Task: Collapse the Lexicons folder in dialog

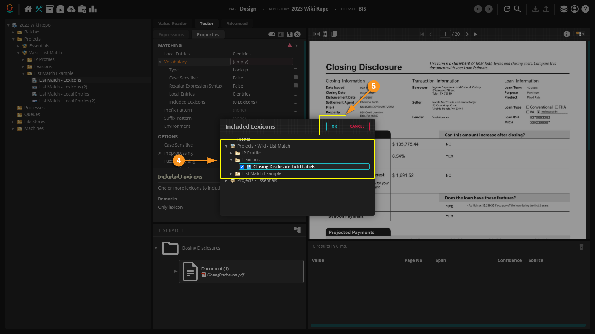Action: pos(231,160)
